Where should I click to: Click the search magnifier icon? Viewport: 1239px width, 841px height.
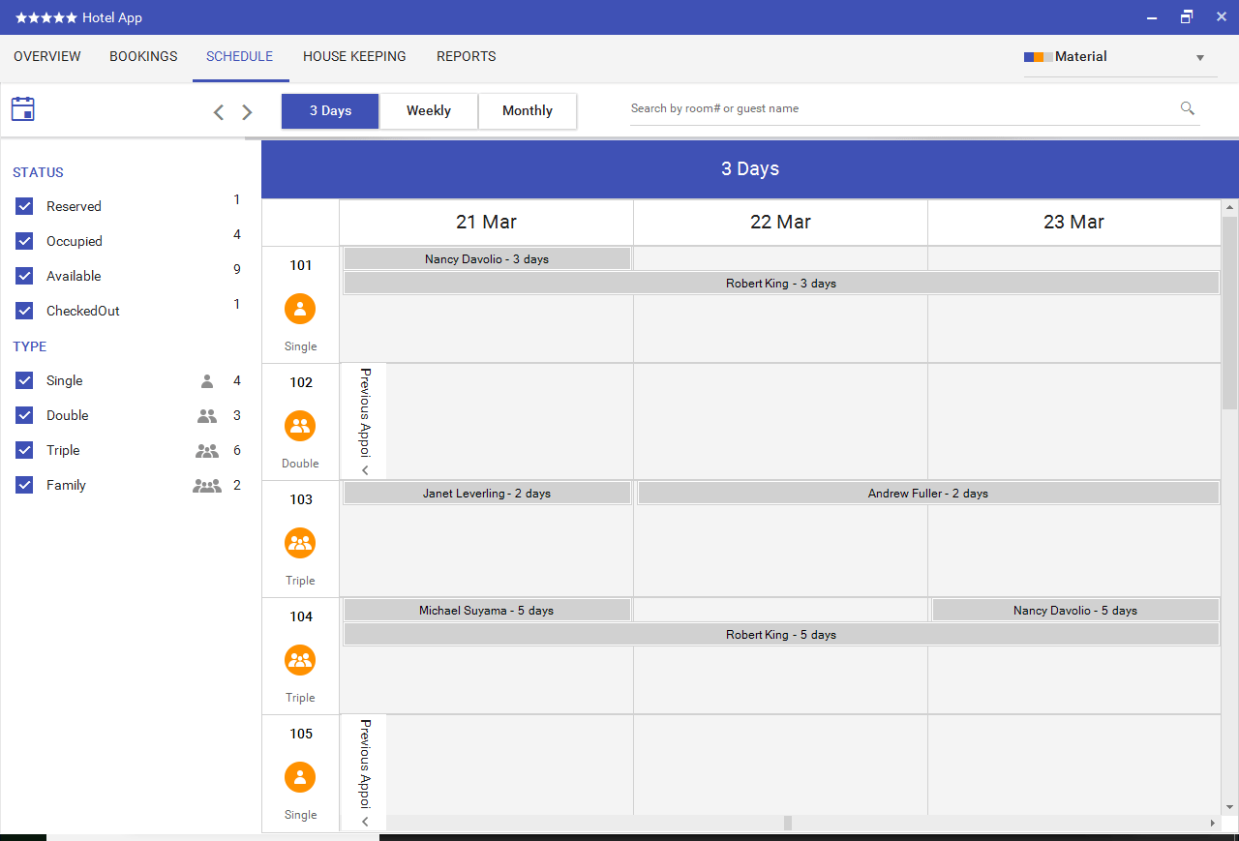(1188, 108)
